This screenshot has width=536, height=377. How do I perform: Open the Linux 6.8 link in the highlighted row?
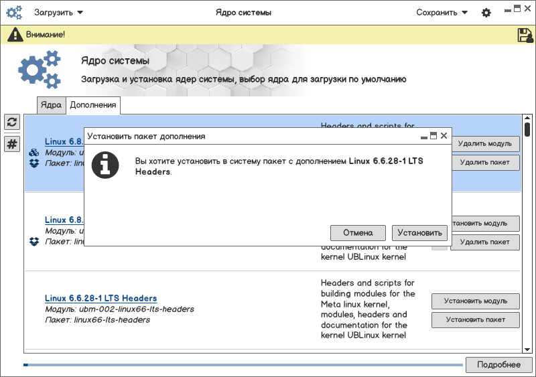(64, 141)
